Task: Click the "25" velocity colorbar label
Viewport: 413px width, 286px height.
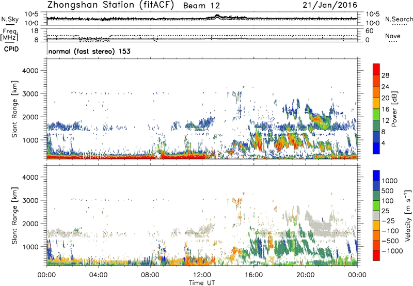Action: tap(386, 211)
